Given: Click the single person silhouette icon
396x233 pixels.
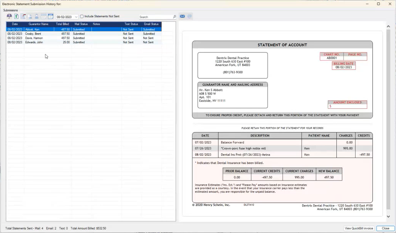Looking at the screenshot, I should 37,16.
